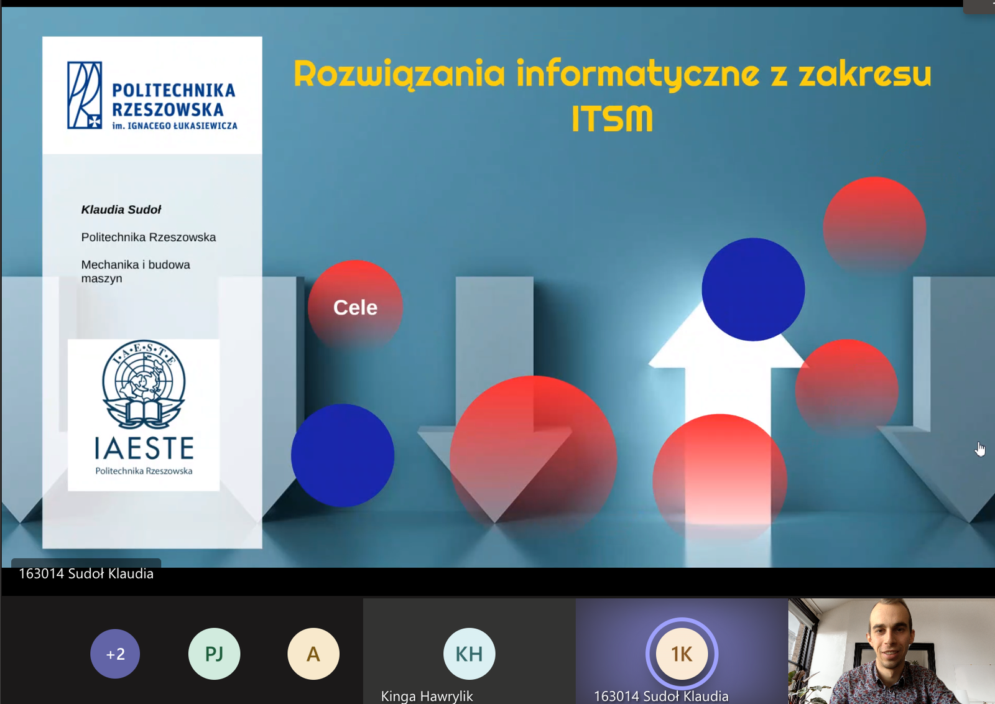Select the red Cele circle on the slide
This screenshot has width=995, height=704.
coord(355,307)
